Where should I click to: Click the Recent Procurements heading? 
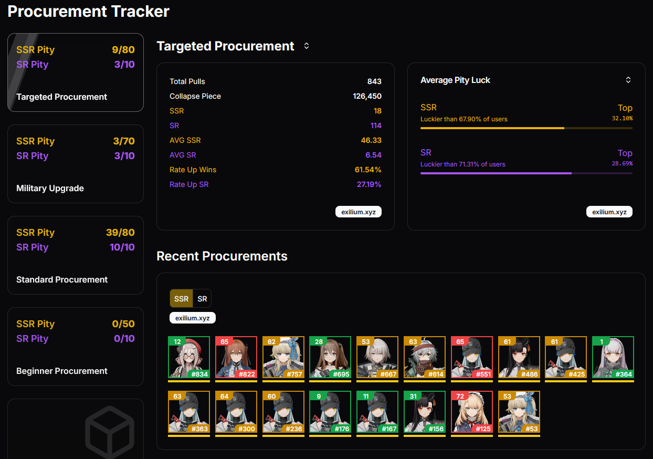(222, 256)
